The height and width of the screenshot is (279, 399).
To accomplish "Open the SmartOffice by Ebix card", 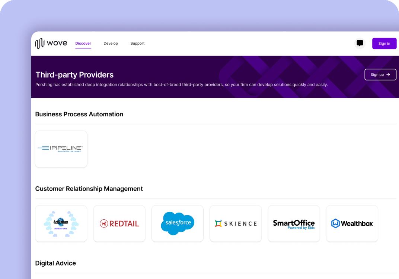I will point(294,223).
